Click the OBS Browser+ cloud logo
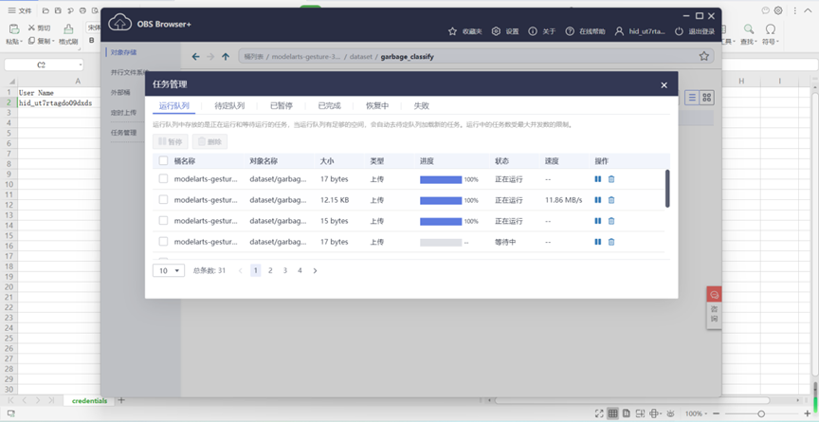The image size is (819, 422). tap(119, 23)
